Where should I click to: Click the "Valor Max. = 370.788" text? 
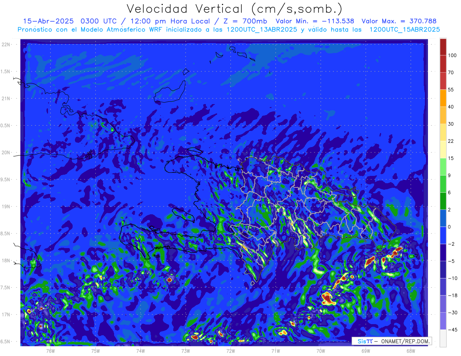[x=399, y=21]
